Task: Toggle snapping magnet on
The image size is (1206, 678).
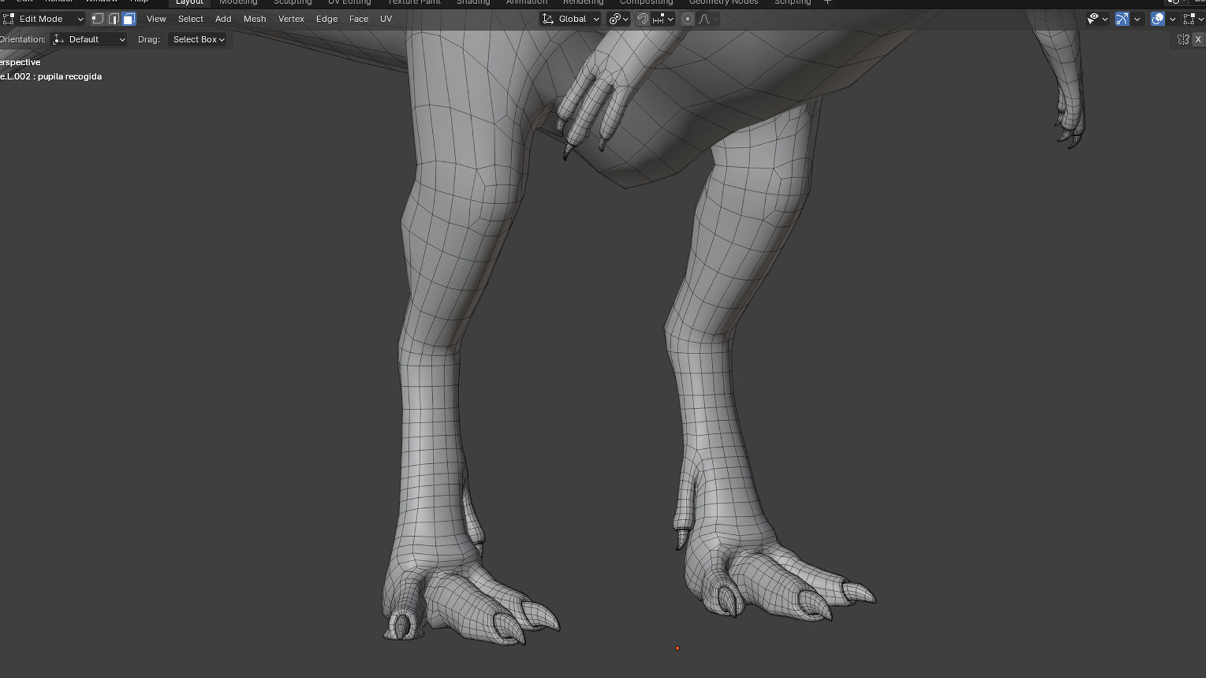Action: (x=642, y=19)
